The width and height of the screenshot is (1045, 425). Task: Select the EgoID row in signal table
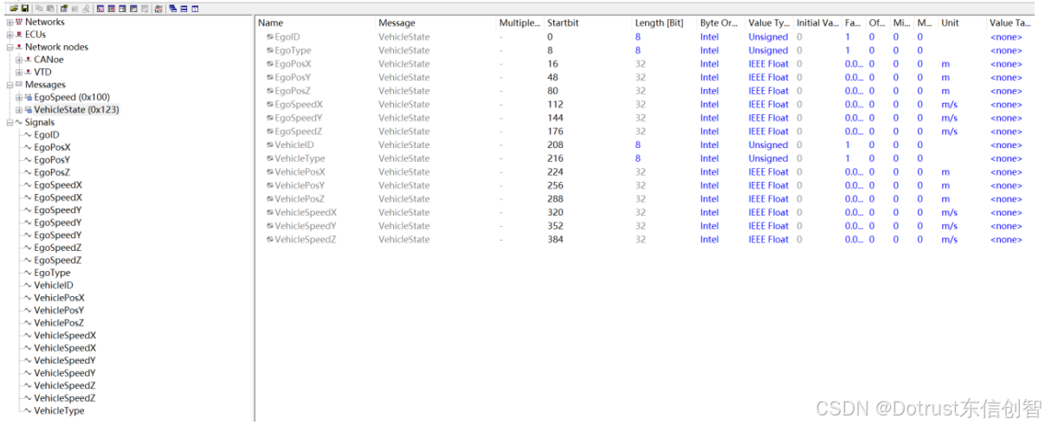coord(645,37)
